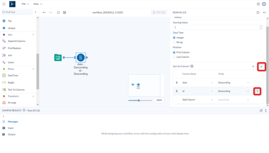Viewport: 269px width, 153px height.
Task: Collapse the tool palette sidebar
Action: [x=36, y=12]
